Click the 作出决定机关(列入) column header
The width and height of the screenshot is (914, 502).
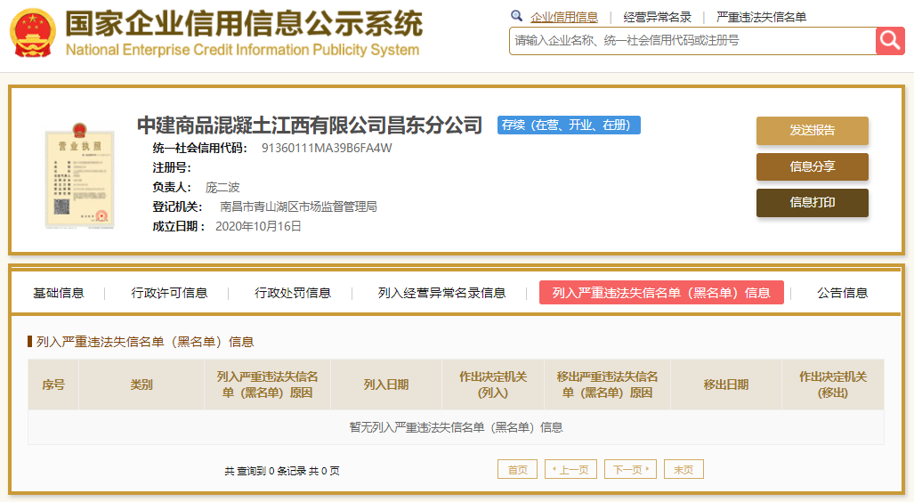(492, 385)
